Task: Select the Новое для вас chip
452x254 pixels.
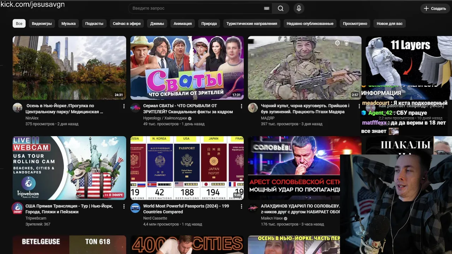Action: pos(389,24)
